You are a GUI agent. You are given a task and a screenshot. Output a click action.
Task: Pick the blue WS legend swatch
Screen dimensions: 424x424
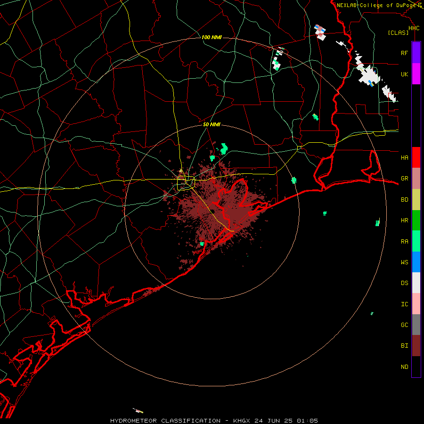[416, 262]
